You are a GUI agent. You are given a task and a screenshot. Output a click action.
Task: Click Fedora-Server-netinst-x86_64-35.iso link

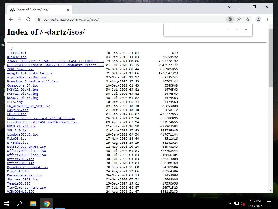click(41, 118)
